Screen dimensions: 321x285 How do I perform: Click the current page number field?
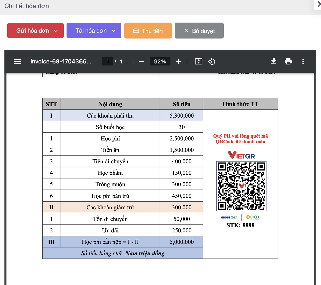[108, 62]
